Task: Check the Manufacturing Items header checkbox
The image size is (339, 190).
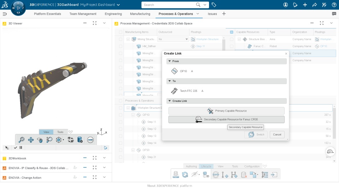Action: click(120, 32)
